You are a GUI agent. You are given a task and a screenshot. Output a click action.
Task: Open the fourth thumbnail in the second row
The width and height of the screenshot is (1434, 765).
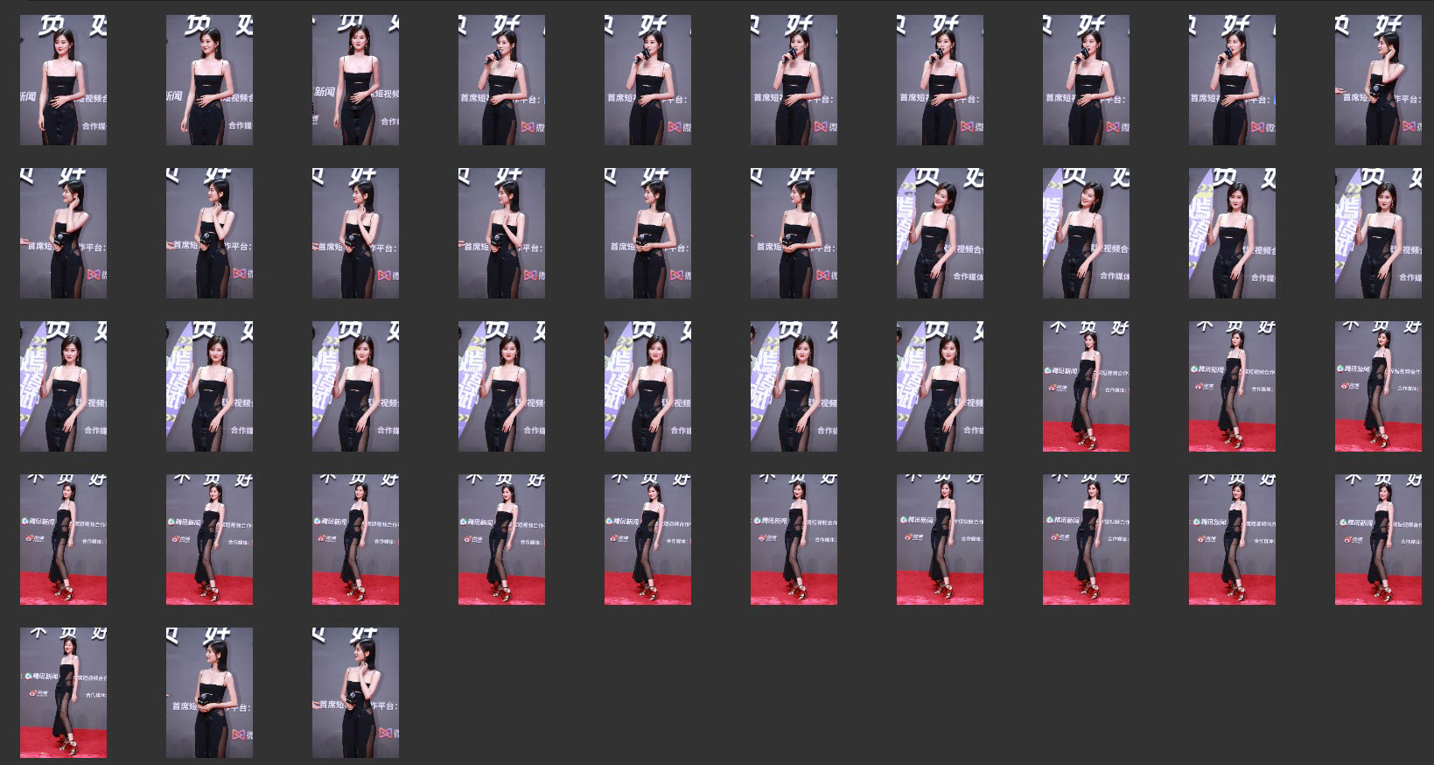501,233
